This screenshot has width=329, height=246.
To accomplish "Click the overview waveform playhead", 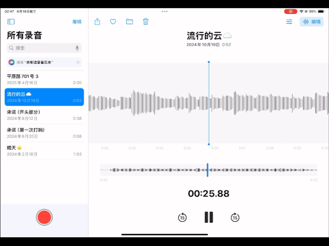I will pos(207,170).
